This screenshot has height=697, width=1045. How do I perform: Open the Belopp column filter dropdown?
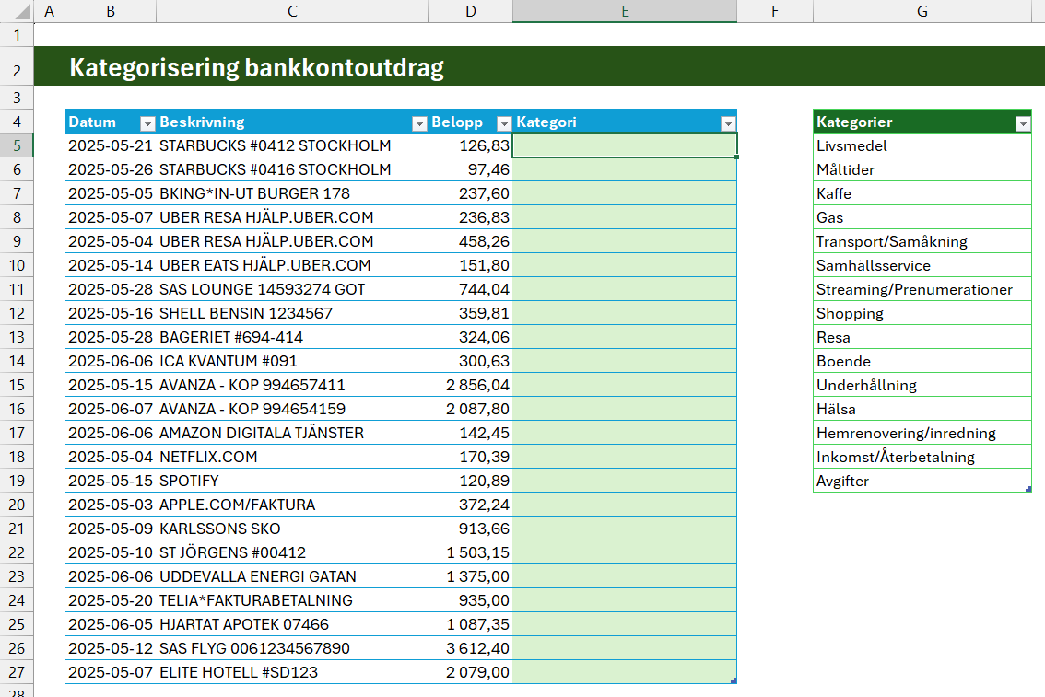(504, 123)
